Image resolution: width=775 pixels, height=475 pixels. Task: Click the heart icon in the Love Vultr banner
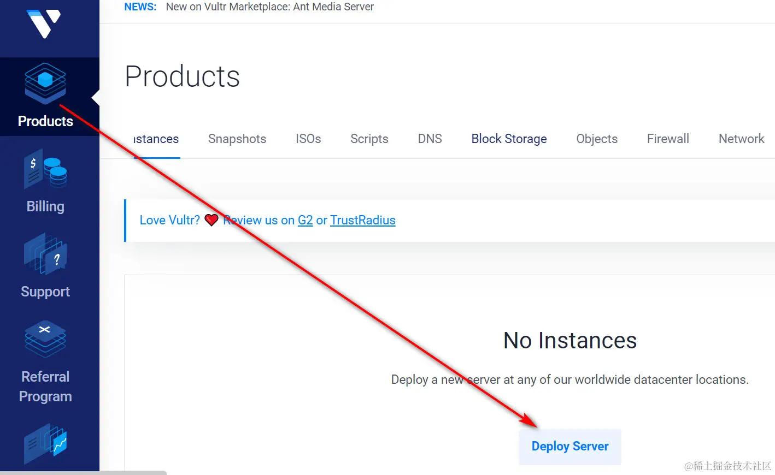pyautogui.click(x=212, y=220)
